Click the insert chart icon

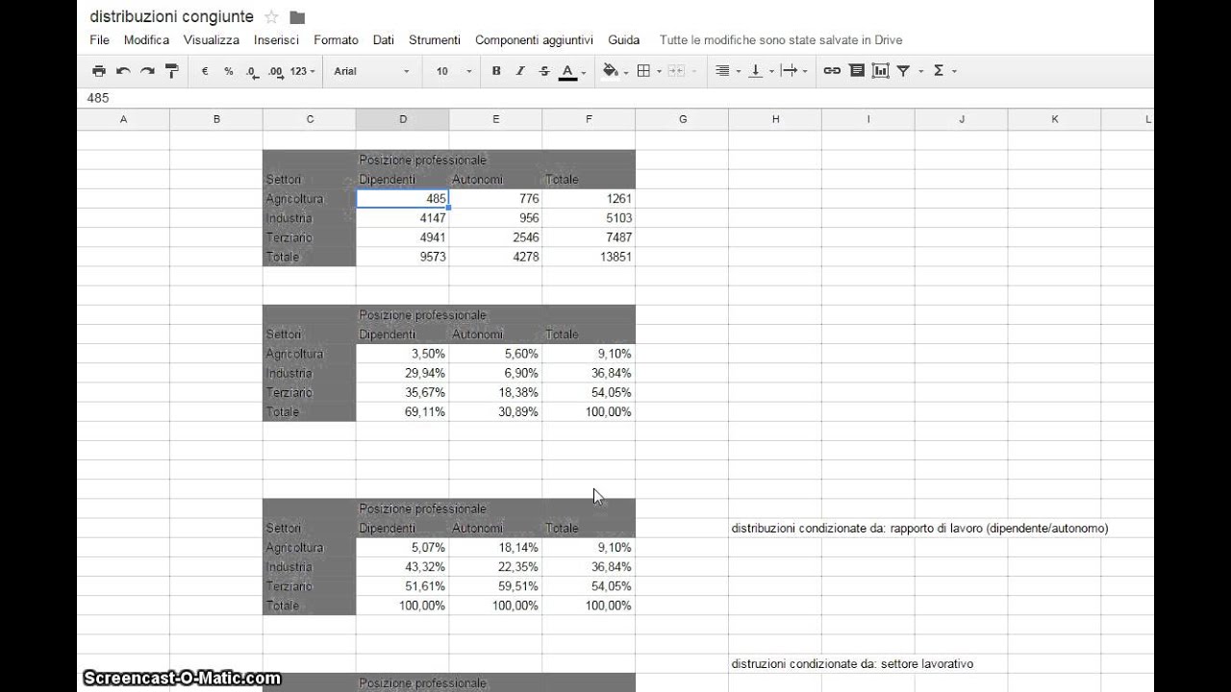(x=880, y=71)
